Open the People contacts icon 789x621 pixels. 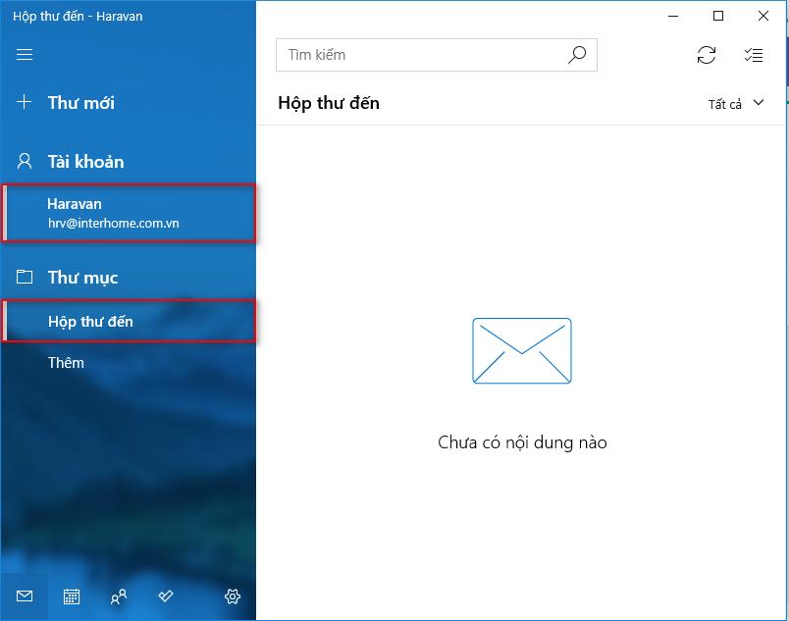coord(119,596)
